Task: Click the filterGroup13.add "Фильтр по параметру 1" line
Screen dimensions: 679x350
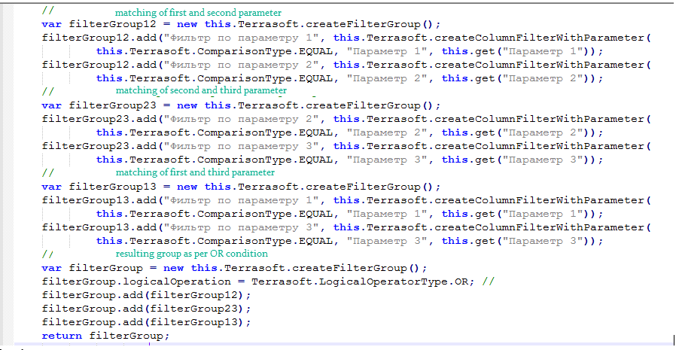Action: [346, 200]
